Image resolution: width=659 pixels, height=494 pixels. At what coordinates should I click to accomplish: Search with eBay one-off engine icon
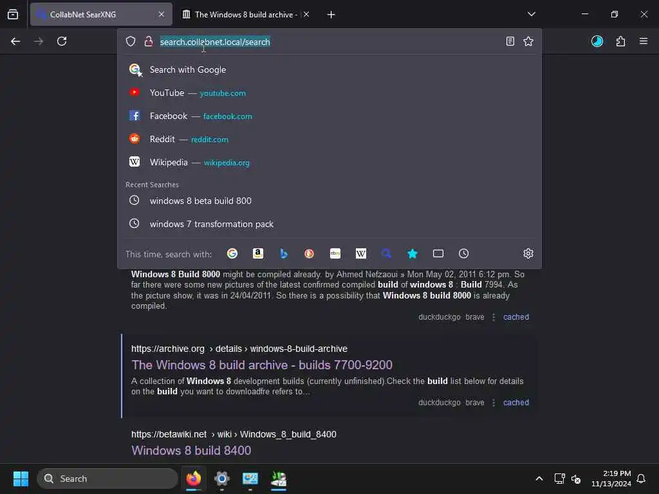pos(335,253)
